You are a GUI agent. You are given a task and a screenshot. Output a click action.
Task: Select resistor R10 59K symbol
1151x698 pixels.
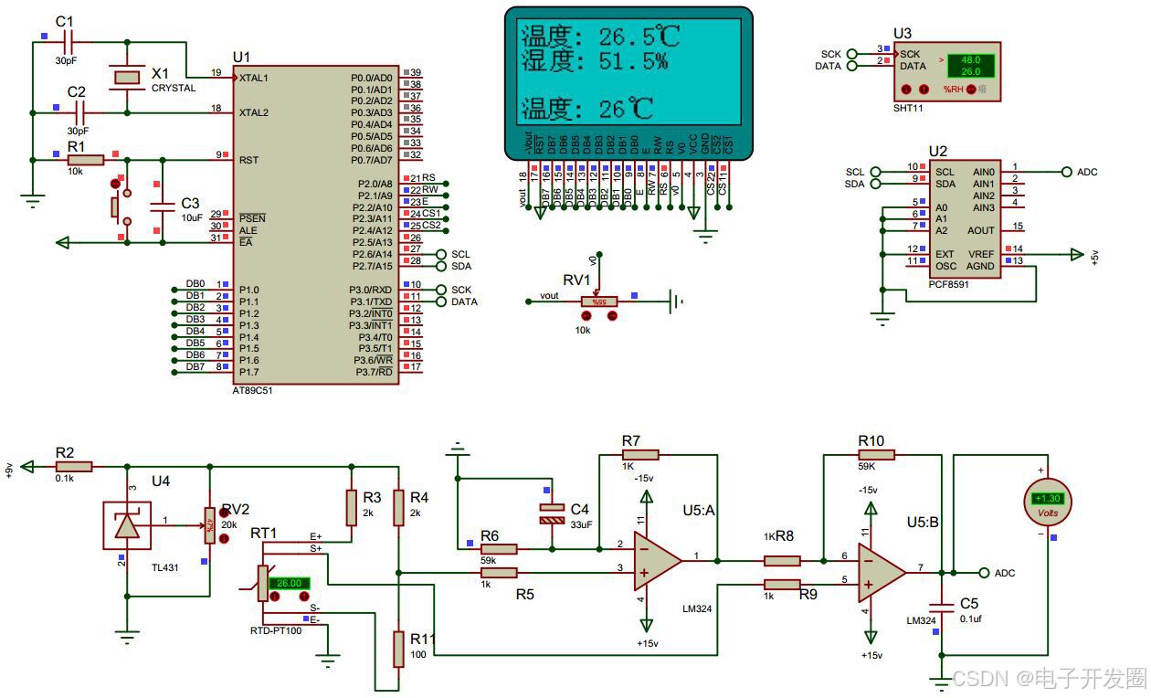(875, 454)
